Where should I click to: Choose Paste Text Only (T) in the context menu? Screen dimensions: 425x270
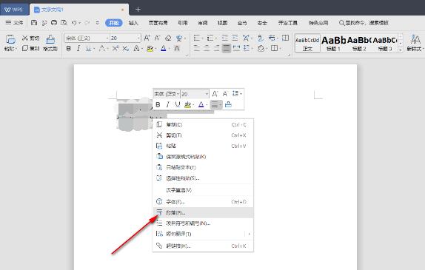click(203, 167)
